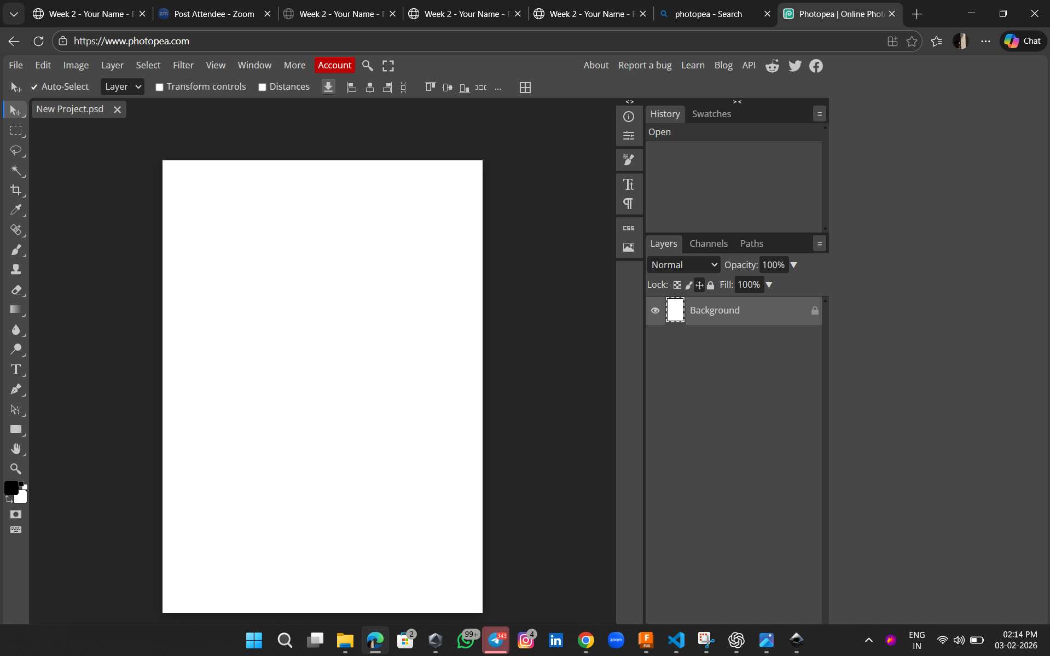
Task: Open the Paragraph panel icon
Action: [x=629, y=204]
